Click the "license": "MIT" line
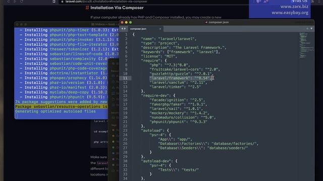The image size is (323, 181). point(159,56)
